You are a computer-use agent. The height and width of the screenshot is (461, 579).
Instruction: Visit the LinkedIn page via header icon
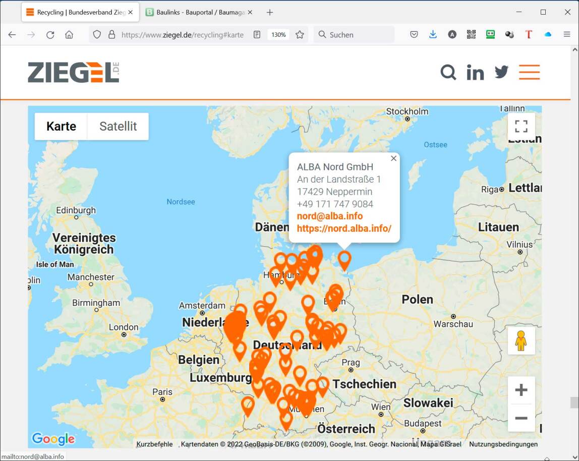[475, 72]
